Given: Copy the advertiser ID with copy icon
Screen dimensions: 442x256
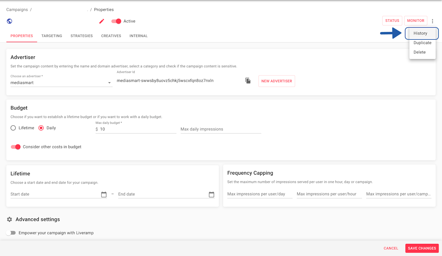Looking at the screenshot, I should point(248,81).
